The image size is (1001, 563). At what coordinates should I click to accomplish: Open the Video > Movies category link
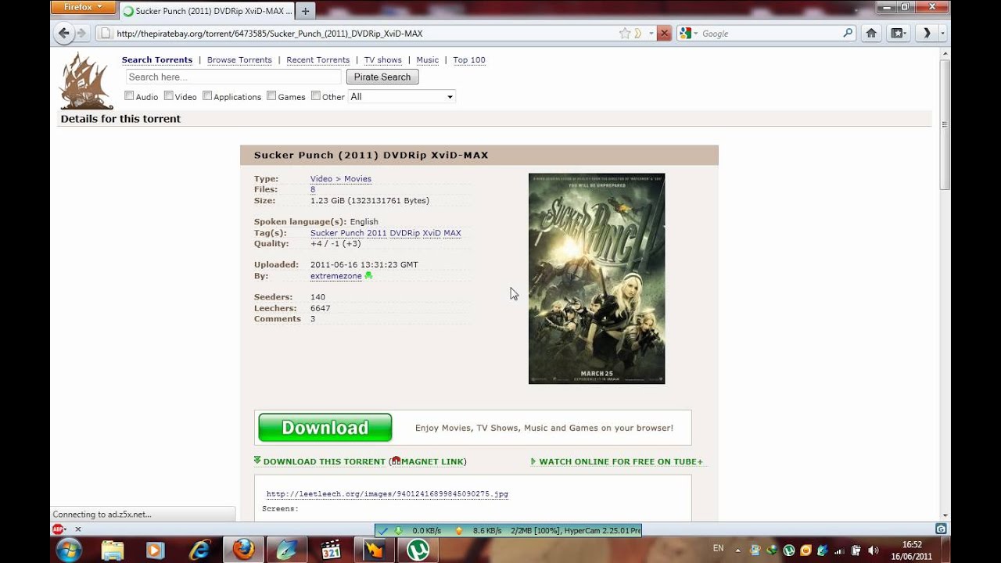click(341, 179)
